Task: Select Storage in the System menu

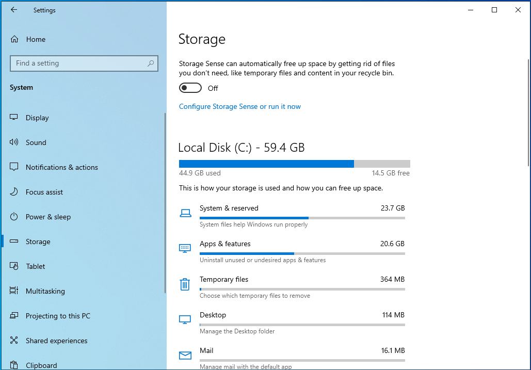Action: pos(39,241)
